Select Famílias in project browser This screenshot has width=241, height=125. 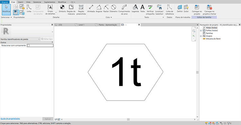209,33
